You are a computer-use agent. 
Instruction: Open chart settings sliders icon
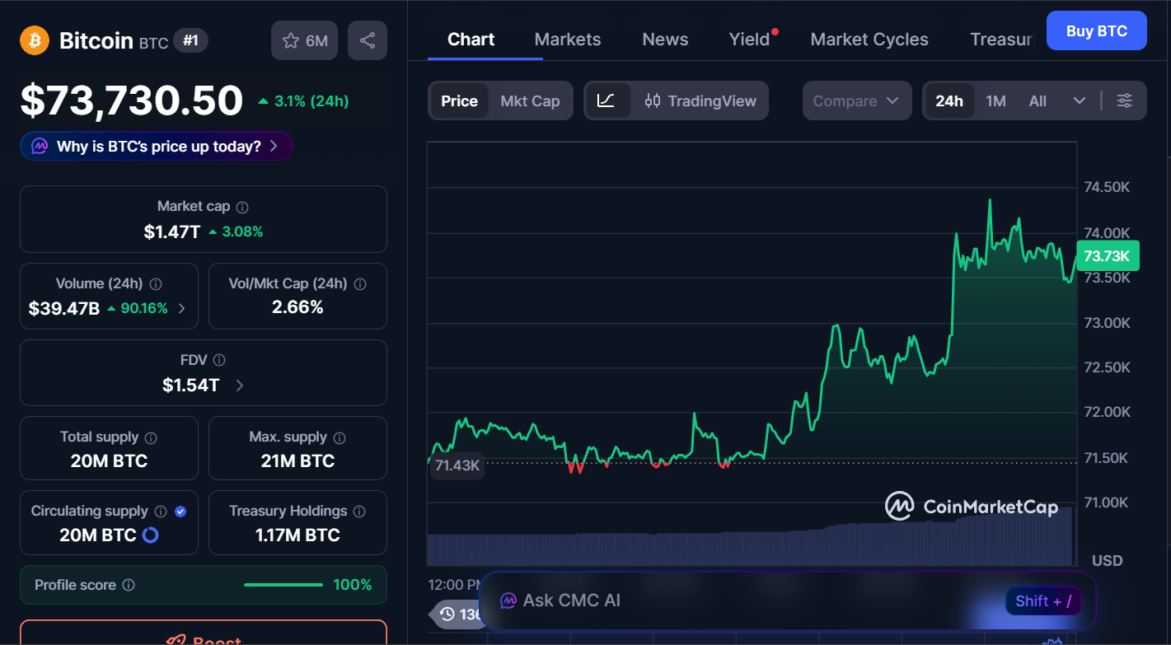[x=1125, y=100]
